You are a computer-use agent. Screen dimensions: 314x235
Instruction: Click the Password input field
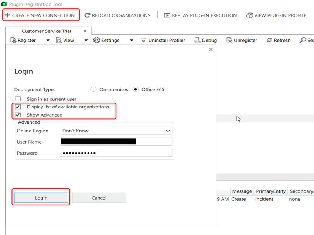pyautogui.click(x=116, y=153)
